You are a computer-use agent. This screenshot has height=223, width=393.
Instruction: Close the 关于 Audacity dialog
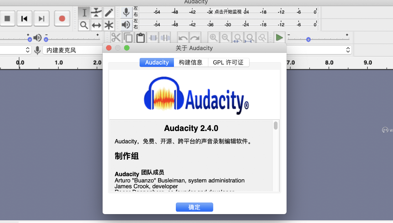[x=109, y=48]
